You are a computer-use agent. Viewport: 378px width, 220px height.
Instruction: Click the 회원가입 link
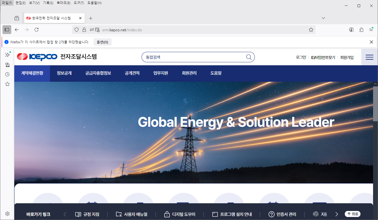(347, 57)
